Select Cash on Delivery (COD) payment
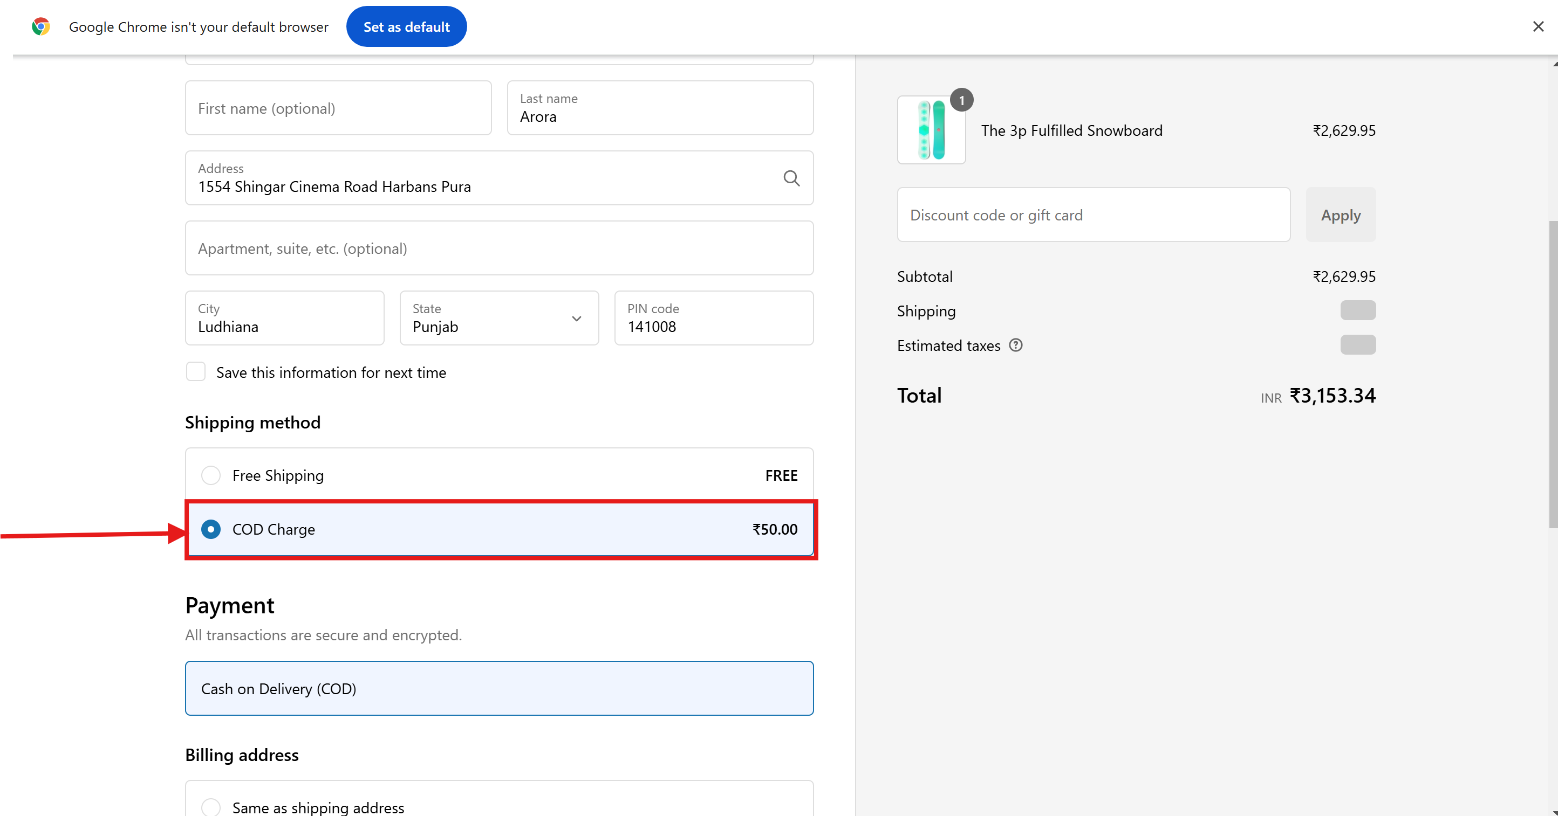1558x816 pixels. coord(499,688)
